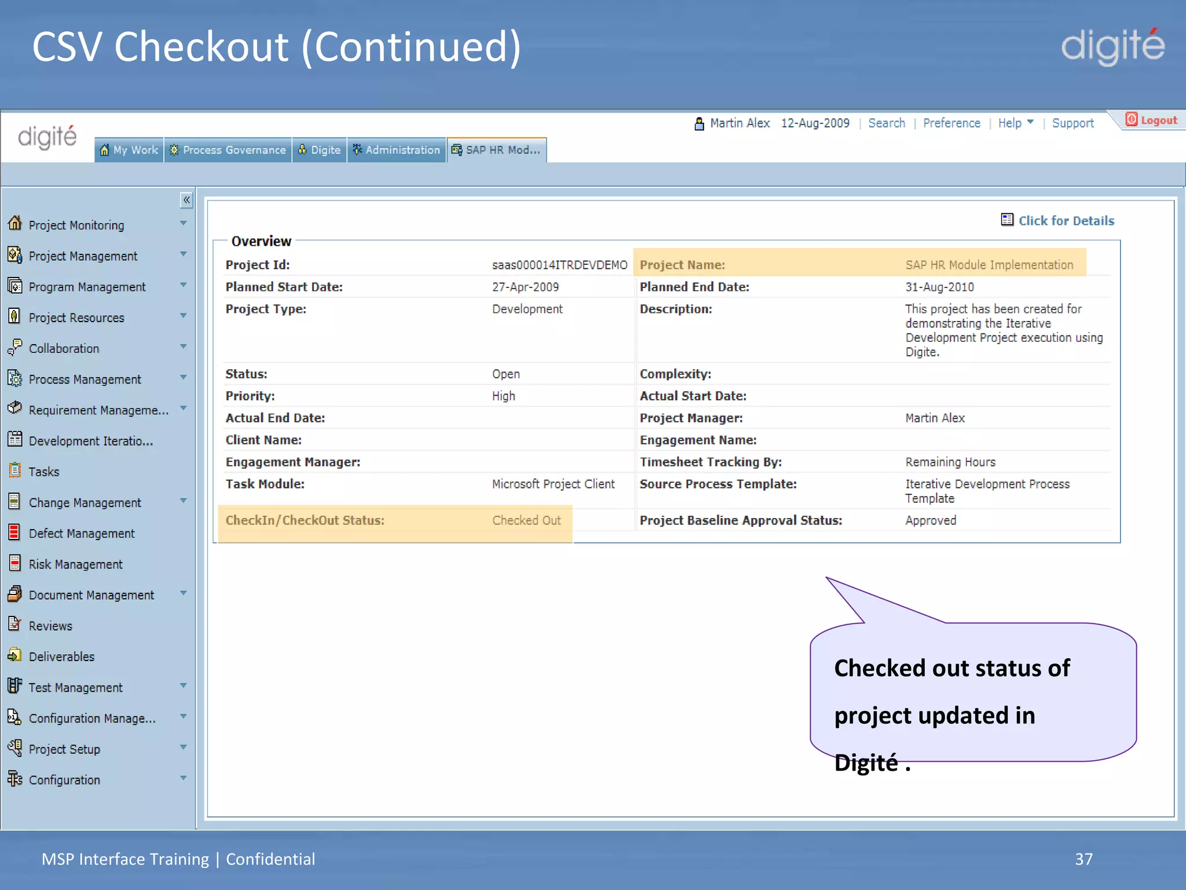Click the Document Management sidebar icon

pos(15,593)
